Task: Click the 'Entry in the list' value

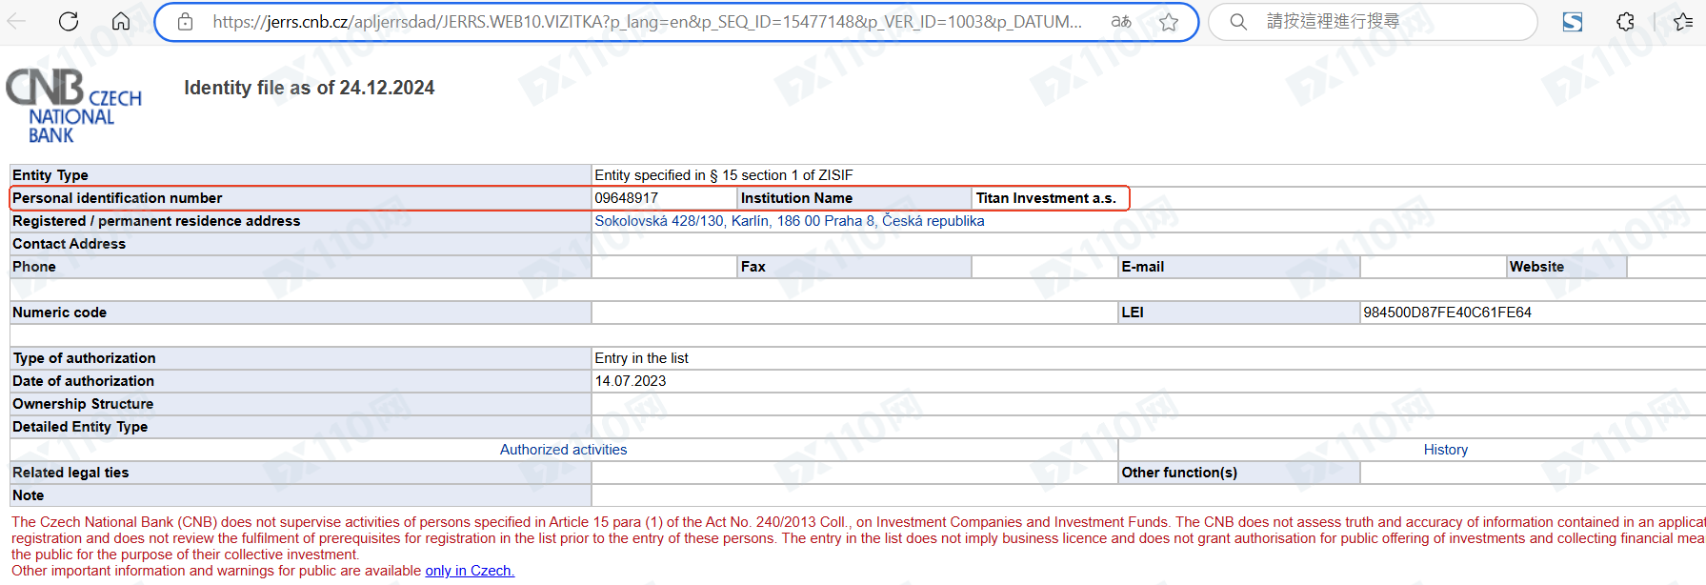Action: click(642, 358)
